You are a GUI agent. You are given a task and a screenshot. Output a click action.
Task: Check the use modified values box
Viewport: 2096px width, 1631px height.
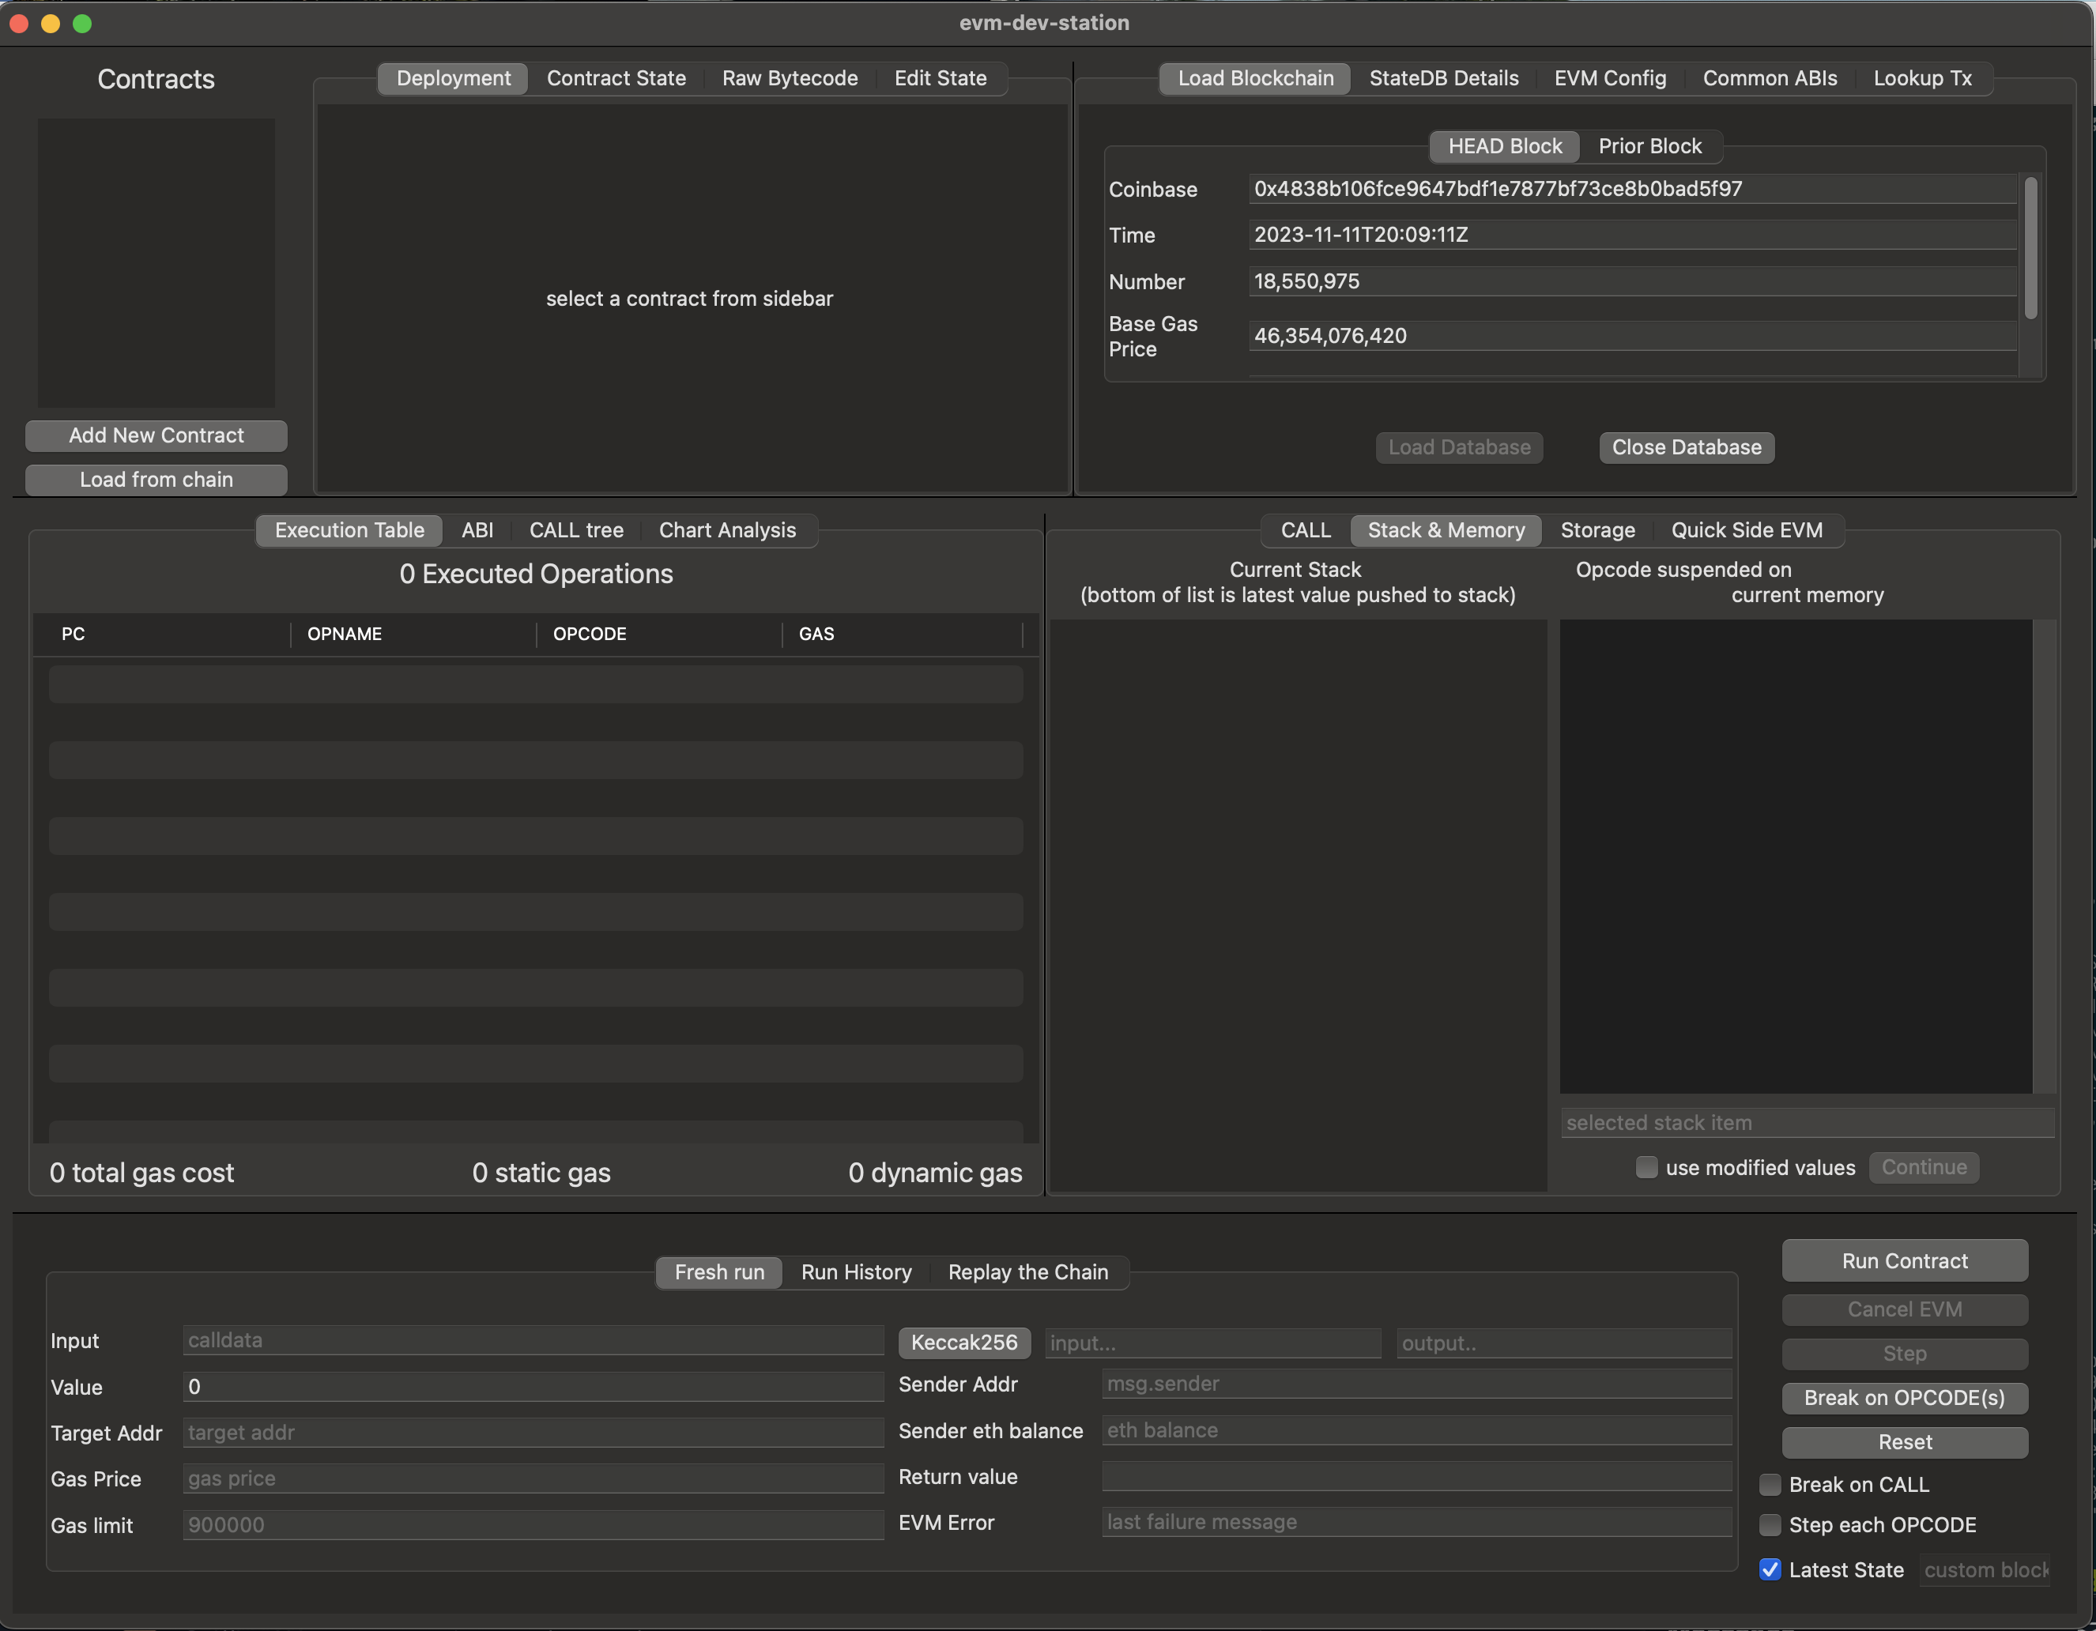1646,1168
